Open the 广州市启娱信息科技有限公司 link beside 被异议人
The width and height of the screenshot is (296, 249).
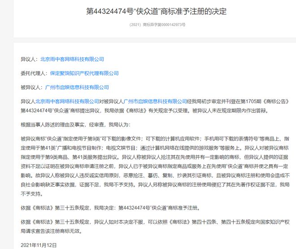pyautogui.click(x=77, y=87)
